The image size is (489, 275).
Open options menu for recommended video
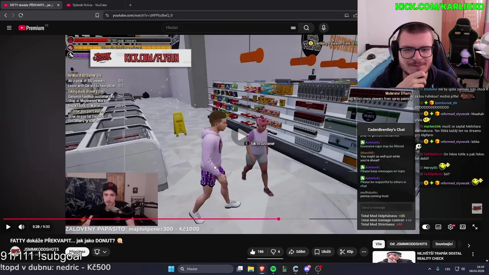click(473, 254)
